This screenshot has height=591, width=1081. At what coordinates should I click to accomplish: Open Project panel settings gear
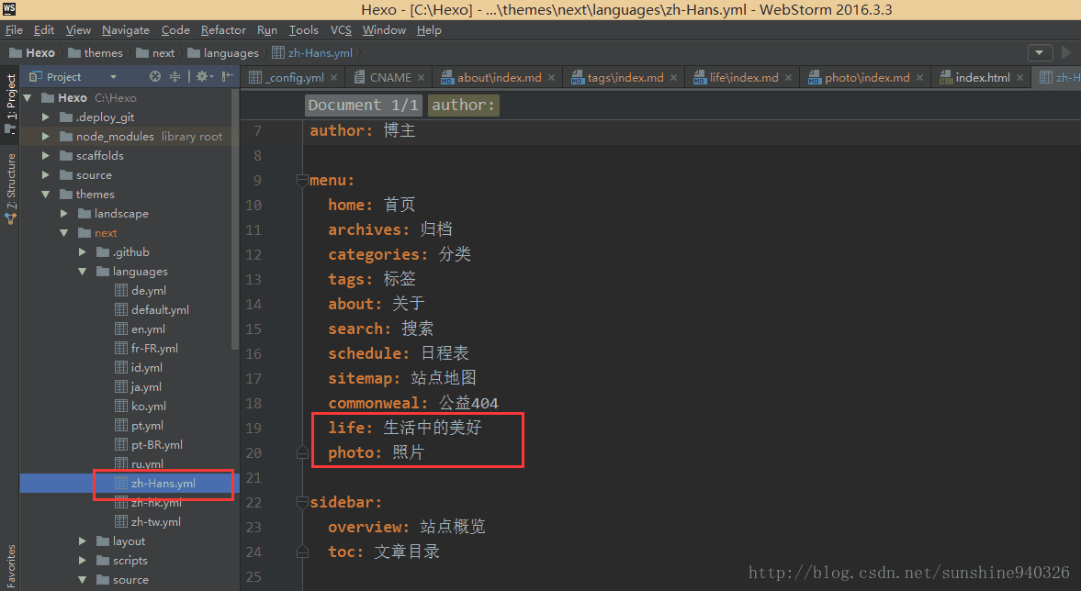204,76
